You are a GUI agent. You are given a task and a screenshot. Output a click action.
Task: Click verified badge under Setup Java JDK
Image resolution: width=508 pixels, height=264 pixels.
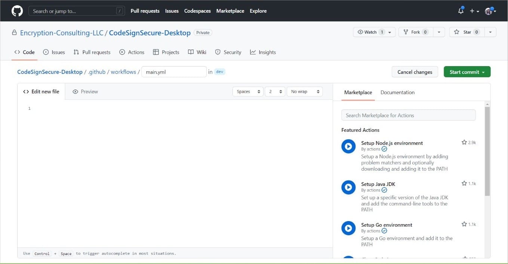[x=384, y=190]
